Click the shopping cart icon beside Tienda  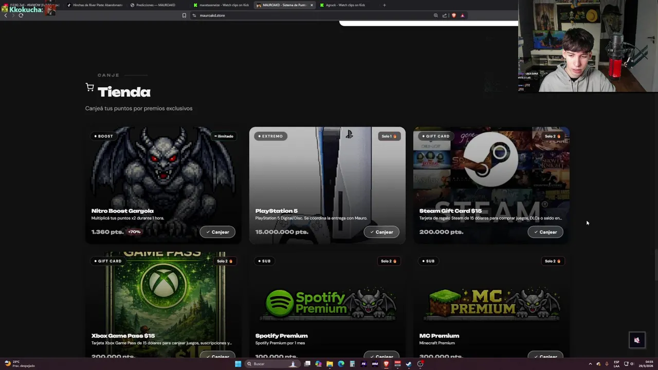coord(90,87)
